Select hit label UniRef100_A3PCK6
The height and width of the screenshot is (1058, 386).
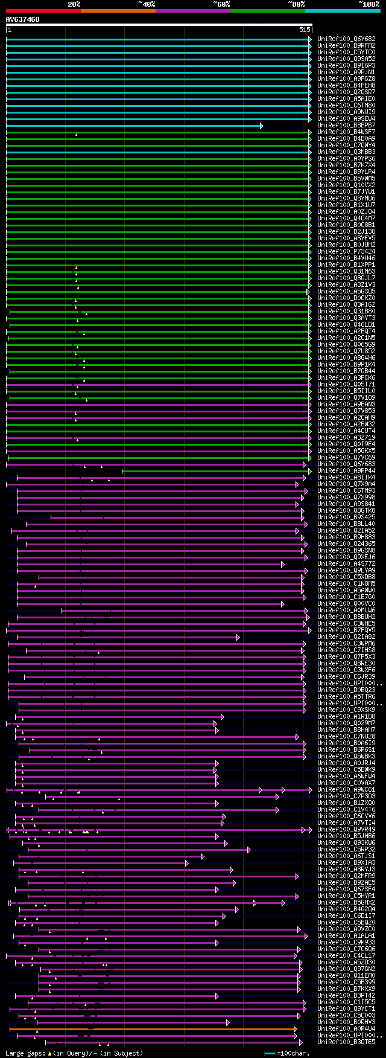pos(346,378)
